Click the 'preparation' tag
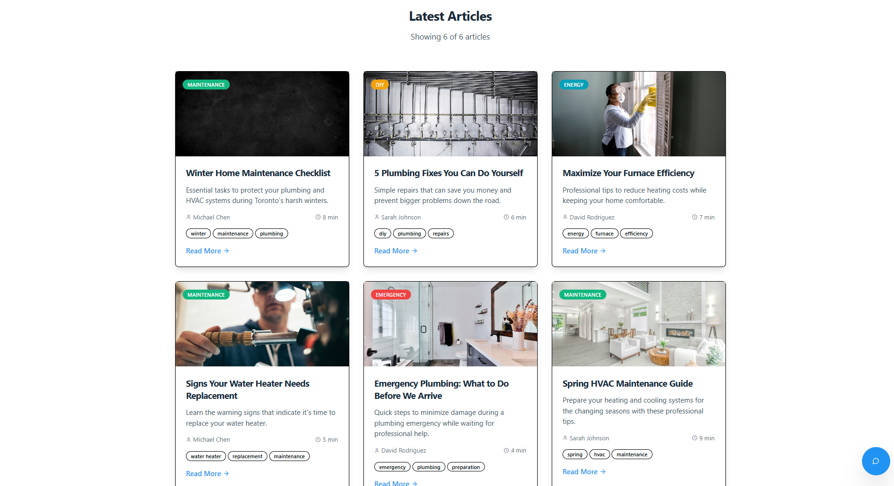Viewport: 894px width, 486px height. pyautogui.click(x=466, y=467)
